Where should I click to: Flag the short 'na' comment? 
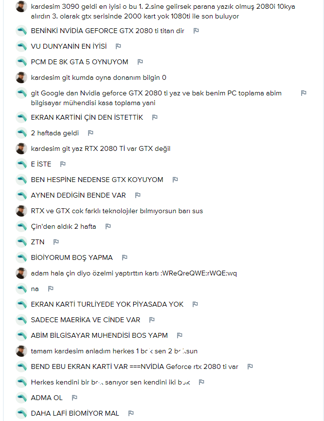pos(51,288)
